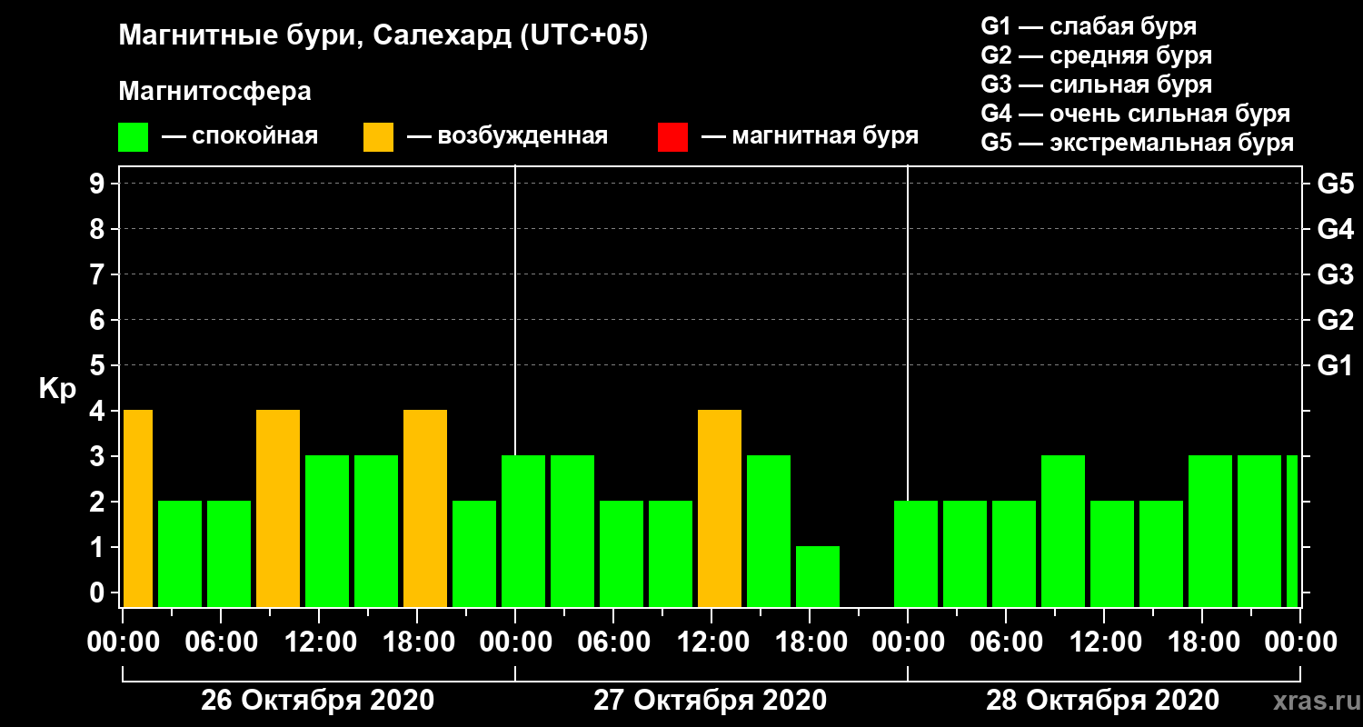The image size is (1363, 727).
Task: Click the green 00:00 bar on 27 October
Action: [523, 532]
